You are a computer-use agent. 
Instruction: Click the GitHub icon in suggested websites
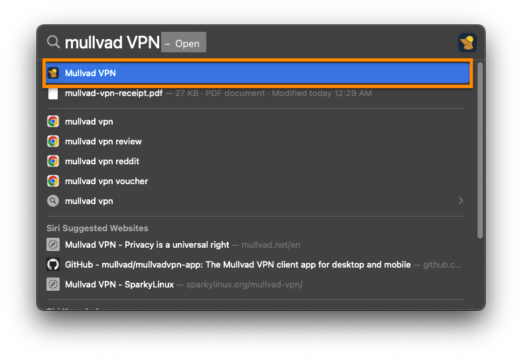click(54, 265)
